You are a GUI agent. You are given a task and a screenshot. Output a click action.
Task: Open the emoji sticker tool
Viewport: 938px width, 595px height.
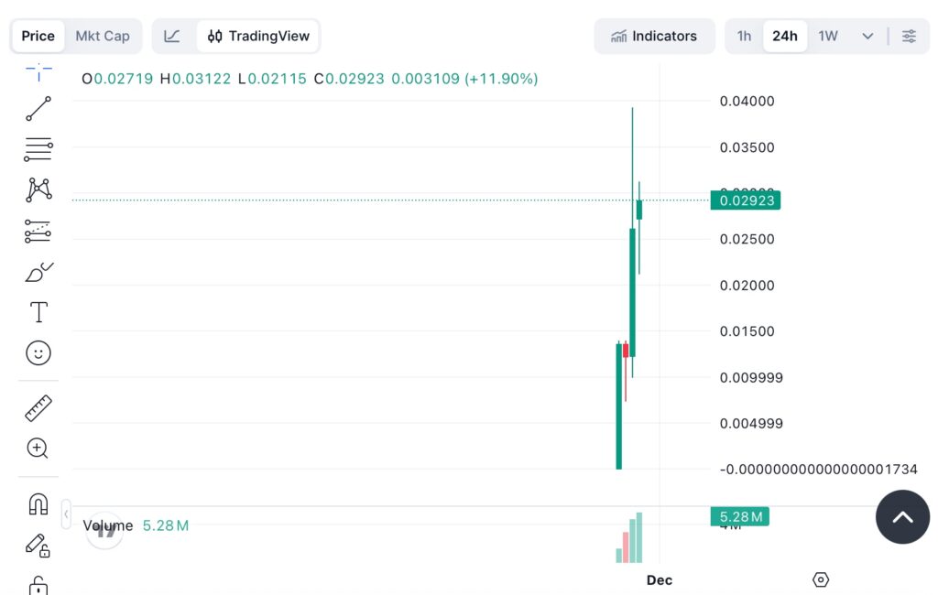[x=38, y=352]
